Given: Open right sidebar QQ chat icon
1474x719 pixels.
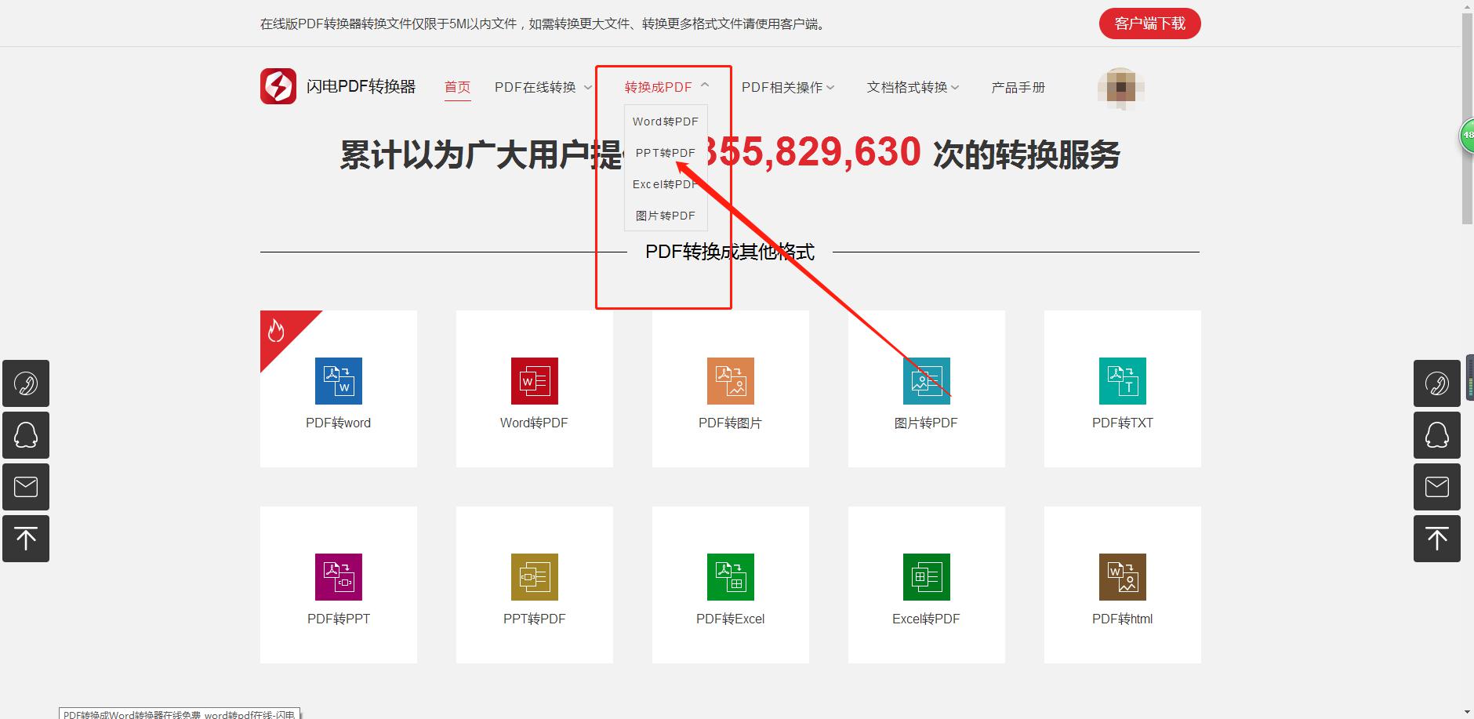Looking at the screenshot, I should [1436, 435].
